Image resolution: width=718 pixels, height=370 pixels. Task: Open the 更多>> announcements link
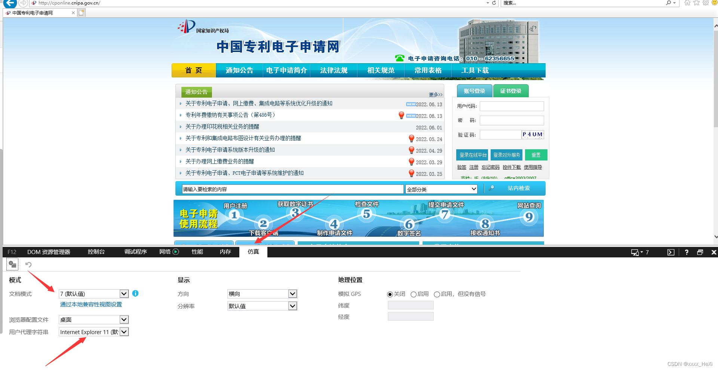point(436,95)
